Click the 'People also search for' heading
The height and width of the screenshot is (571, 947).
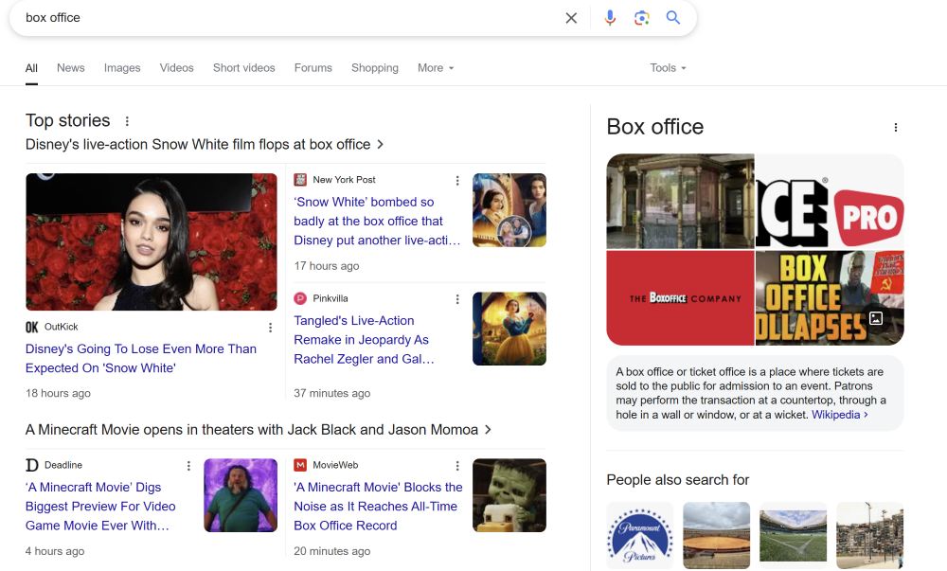point(678,480)
